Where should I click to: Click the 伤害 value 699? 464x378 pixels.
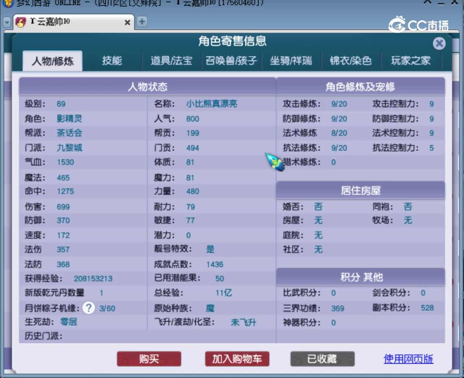(63, 207)
